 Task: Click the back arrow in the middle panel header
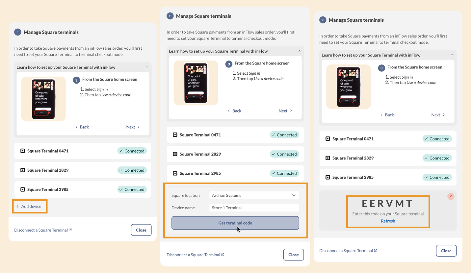click(x=170, y=16)
